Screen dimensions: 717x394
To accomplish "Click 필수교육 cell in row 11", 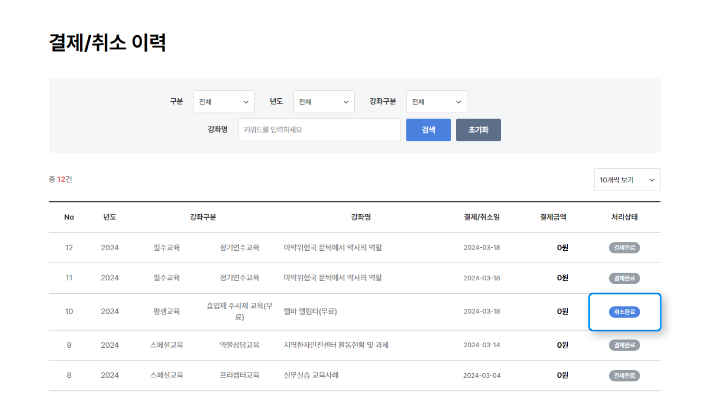I will click(166, 278).
